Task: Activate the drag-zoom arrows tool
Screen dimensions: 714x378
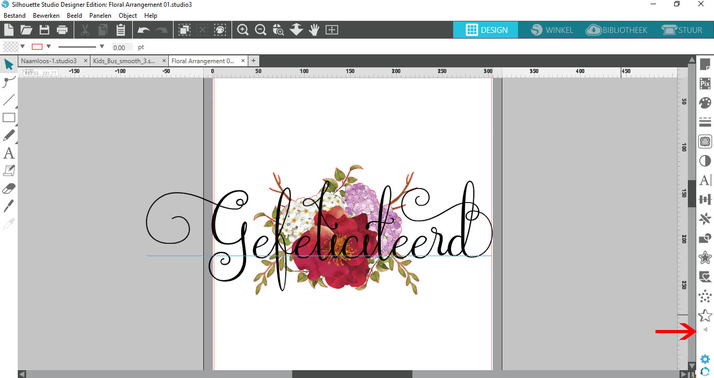Action: pos(296,30)
